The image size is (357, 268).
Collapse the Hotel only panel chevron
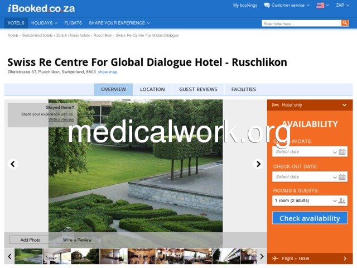point(344,105)
